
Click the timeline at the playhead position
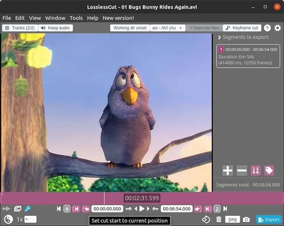pos(104,198)
